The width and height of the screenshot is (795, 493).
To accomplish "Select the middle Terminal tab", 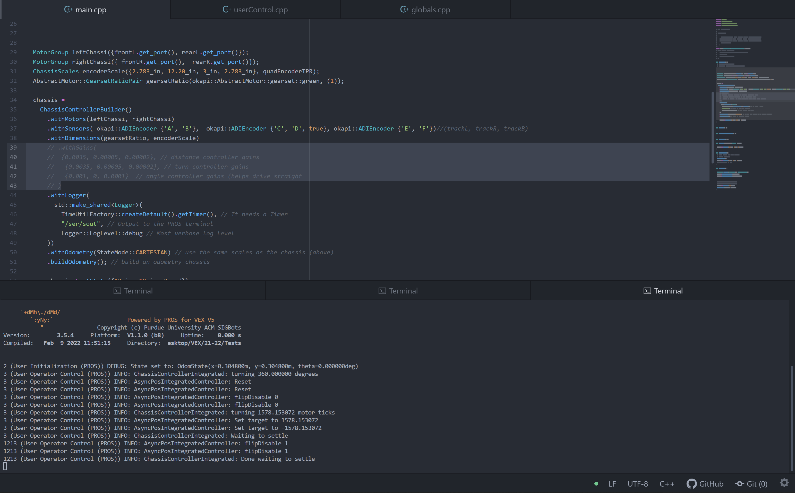I will [398, 290].
